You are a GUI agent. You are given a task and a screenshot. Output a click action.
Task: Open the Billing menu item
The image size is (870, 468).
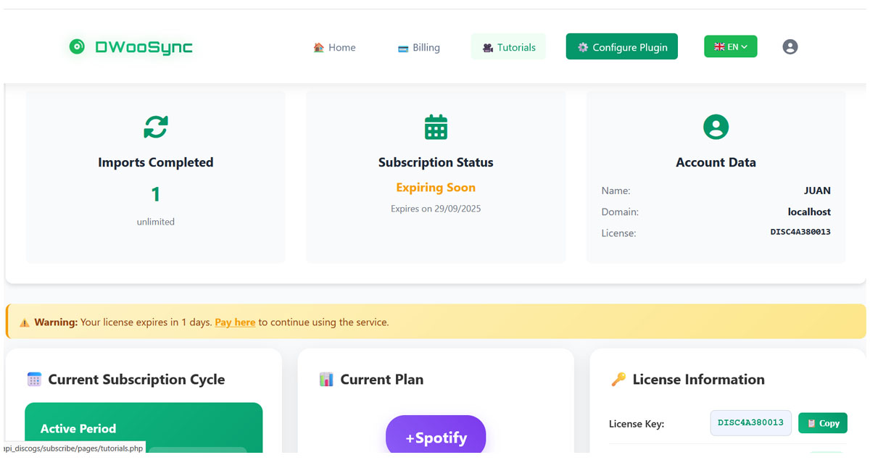coord(418,48)
